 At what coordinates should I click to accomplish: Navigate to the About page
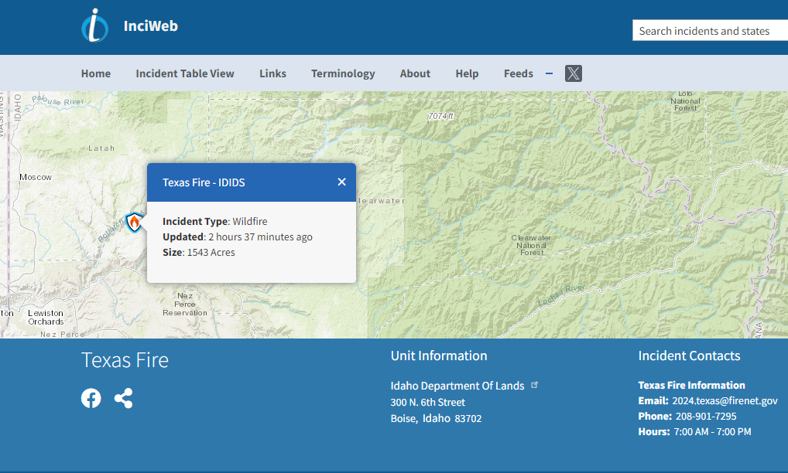point(415,73)
